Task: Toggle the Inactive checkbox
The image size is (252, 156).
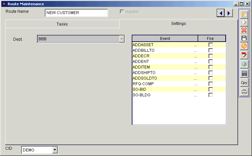Action: [x=122, y=12]
